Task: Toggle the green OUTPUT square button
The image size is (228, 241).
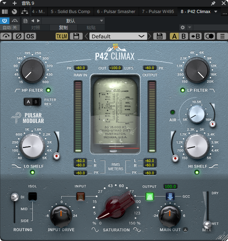Action: tap(150, 196)
